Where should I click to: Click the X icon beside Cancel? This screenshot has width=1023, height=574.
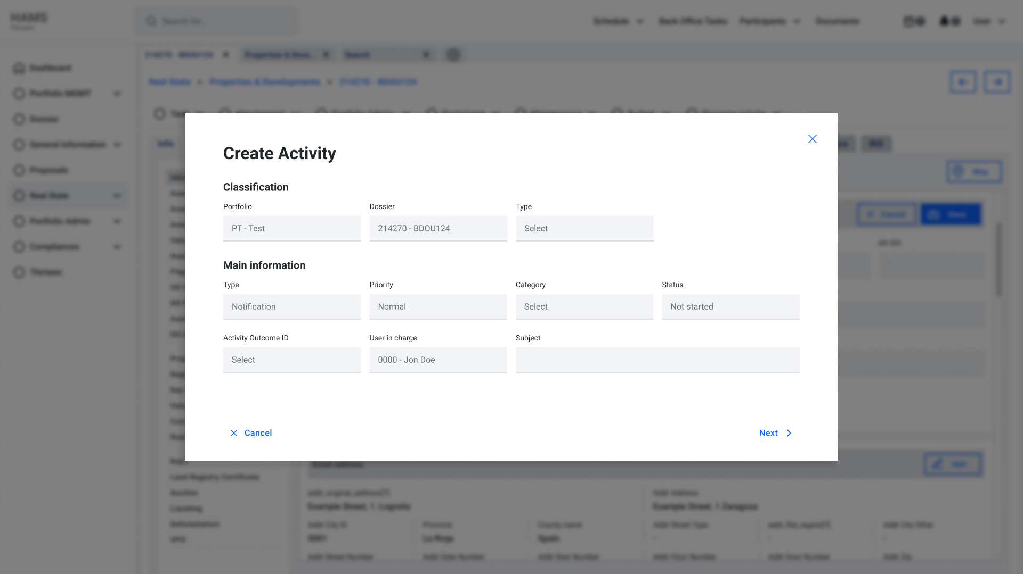[x=234, y=433]
